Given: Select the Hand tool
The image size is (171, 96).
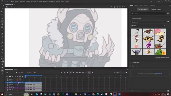Looking at the screenshot, I should point(2,50).
